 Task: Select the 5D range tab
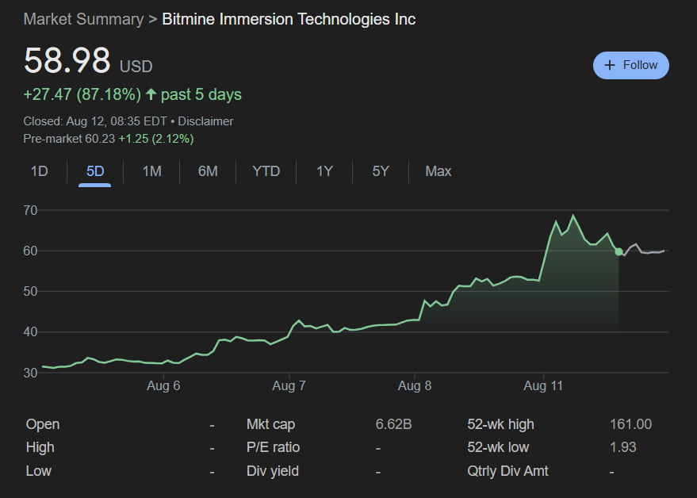[x=95, y=171]
